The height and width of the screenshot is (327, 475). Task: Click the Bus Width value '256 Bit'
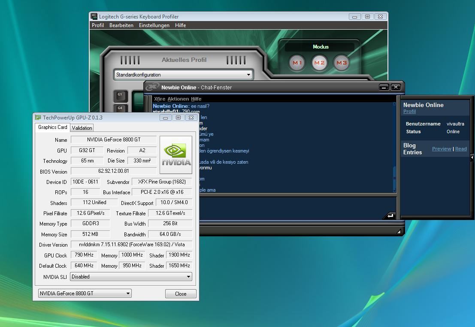point(170,223)
